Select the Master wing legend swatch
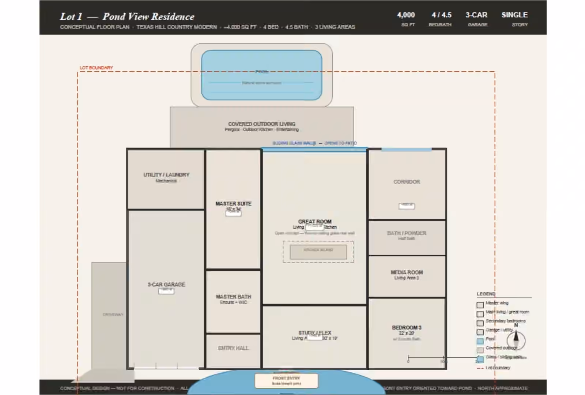Viewport: 585px width, 395px height. pos(480,305)
